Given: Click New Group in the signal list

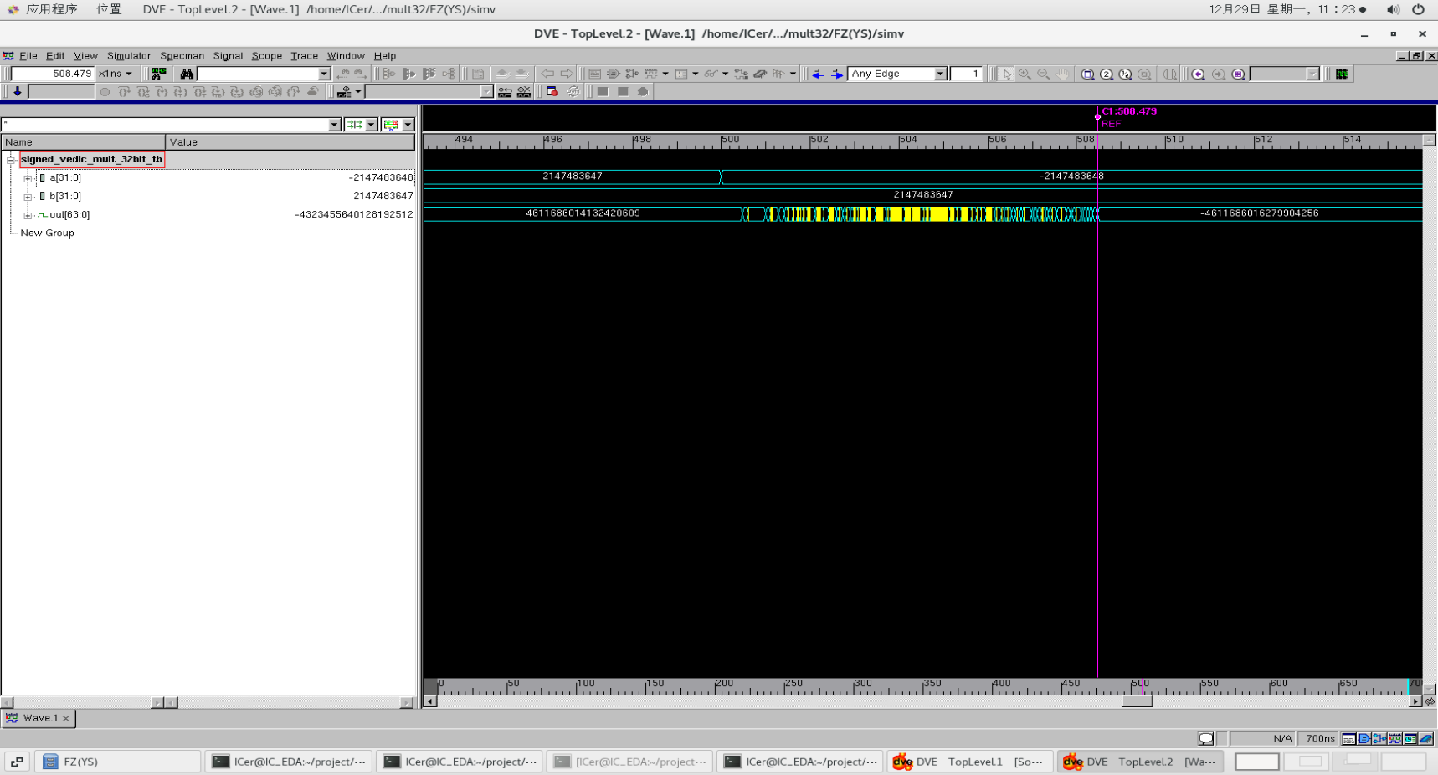Looking at the screenshot, I should coord(47,233).
